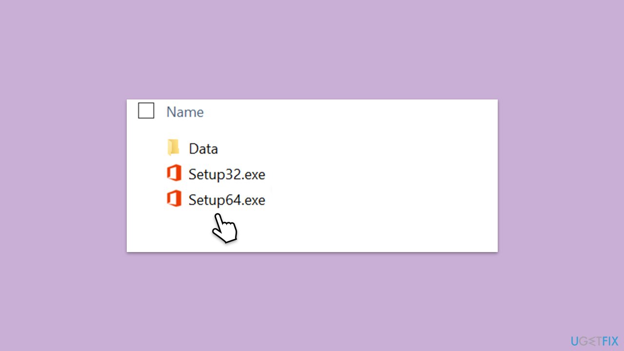Screen dimensions: 624x351
Task: Tick the select-all checkbox beside Name
Action: tap(146, 111)
